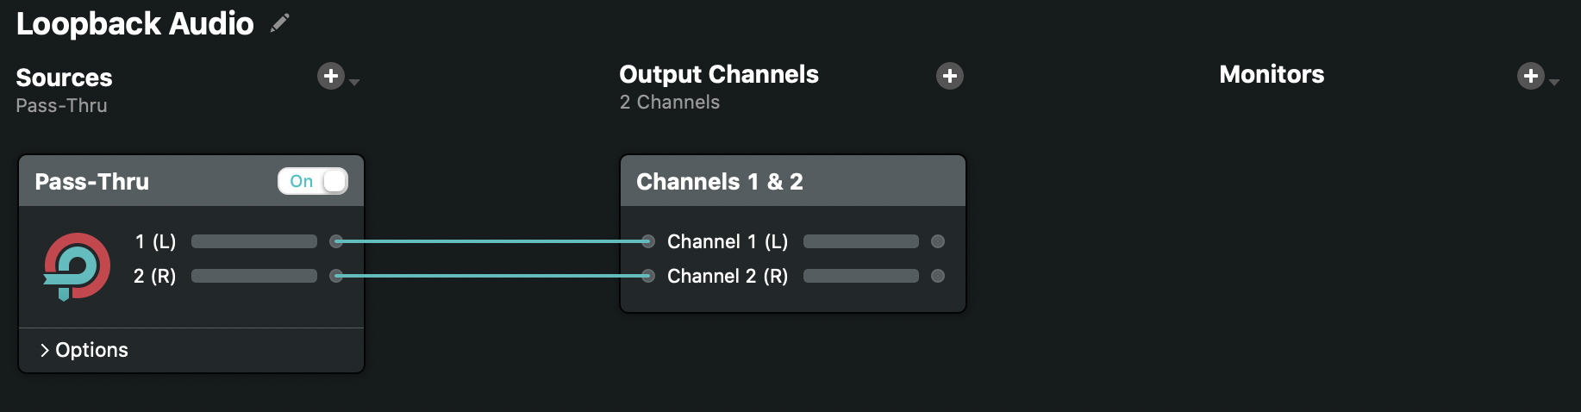The width and height of the screenshot is (1581, 412).
Task: Click the Channel 2 (R) level meter
Action: 860,276
